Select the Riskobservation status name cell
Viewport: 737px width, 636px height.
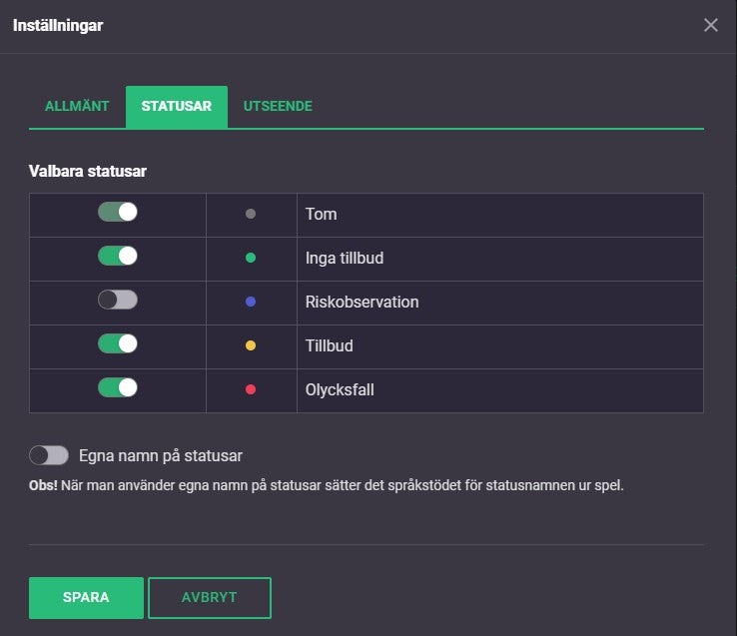(499, 302)
